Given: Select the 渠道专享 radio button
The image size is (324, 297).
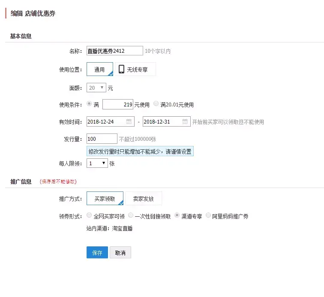Looking at the screenshot, I should (x=177, y=215).
